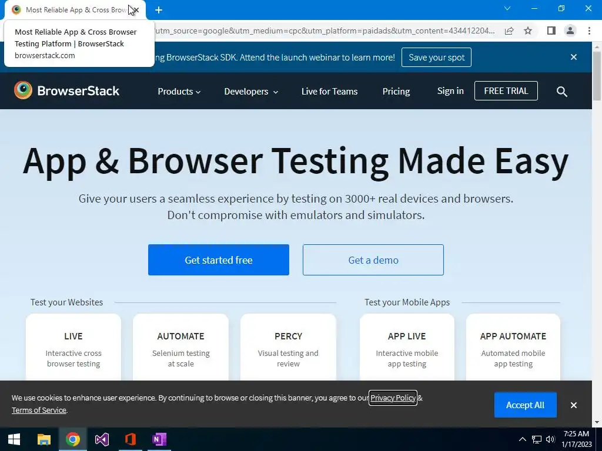602x451 pixels.
Task: Open the Terms of Service link
Action: 39,410
